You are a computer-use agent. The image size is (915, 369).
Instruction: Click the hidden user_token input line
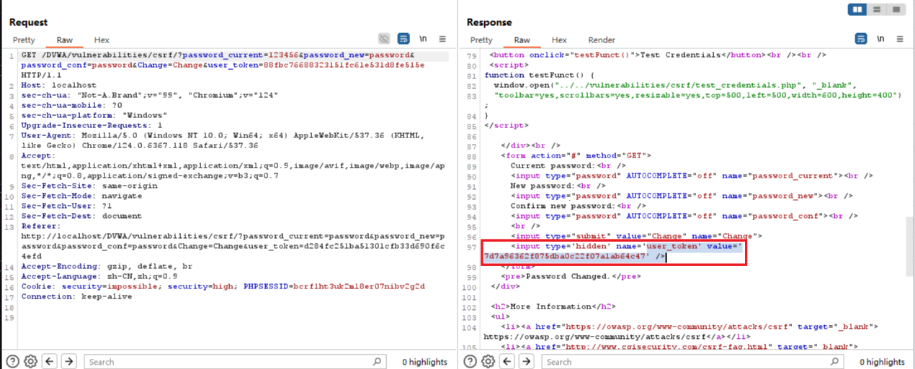pyautogui.click(x=614, y=252)
